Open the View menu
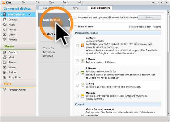The height and width of the screenshot is (122, 170). 52,2
